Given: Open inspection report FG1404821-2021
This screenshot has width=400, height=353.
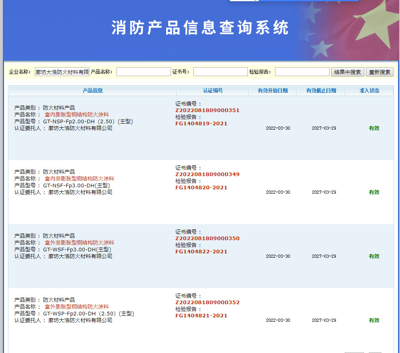Looking at the screenshot, I should 201,315.
